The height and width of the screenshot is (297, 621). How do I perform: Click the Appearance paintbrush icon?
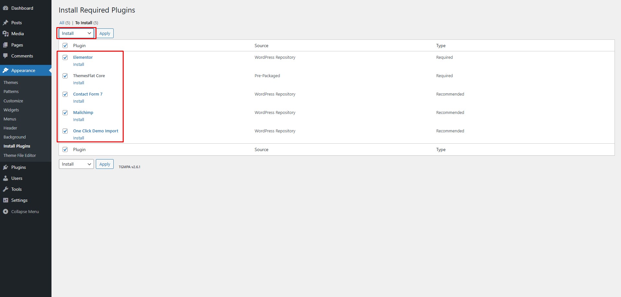point(6,70)
